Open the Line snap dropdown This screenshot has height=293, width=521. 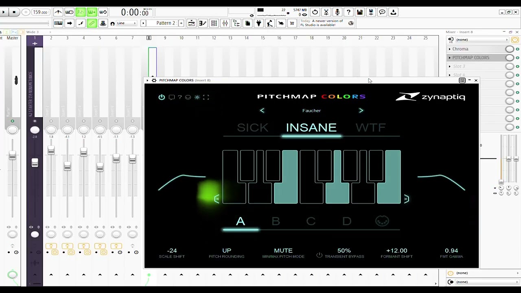click(127, 23)
